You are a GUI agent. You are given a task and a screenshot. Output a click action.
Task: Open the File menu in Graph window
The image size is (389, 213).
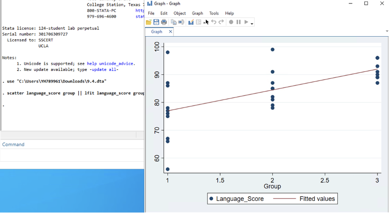151,13
